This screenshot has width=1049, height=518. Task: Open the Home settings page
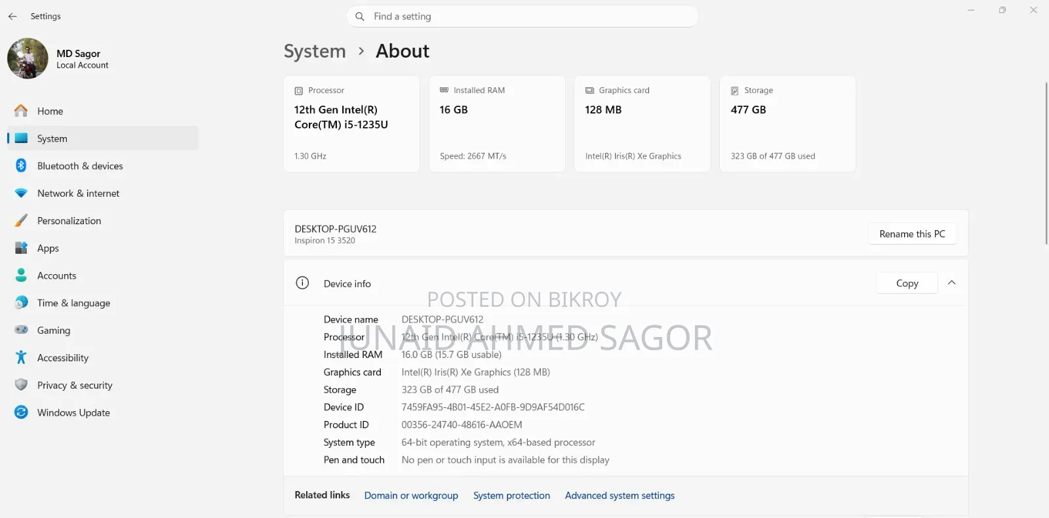103,111
